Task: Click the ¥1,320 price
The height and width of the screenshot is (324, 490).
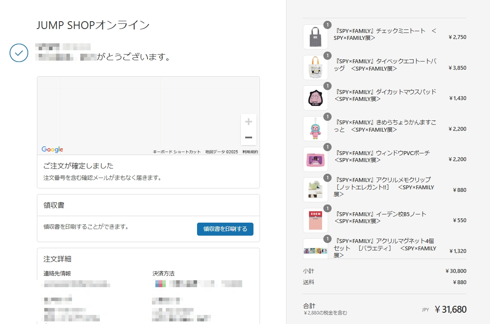Action: pyautogui.click(x=457, y=251)
